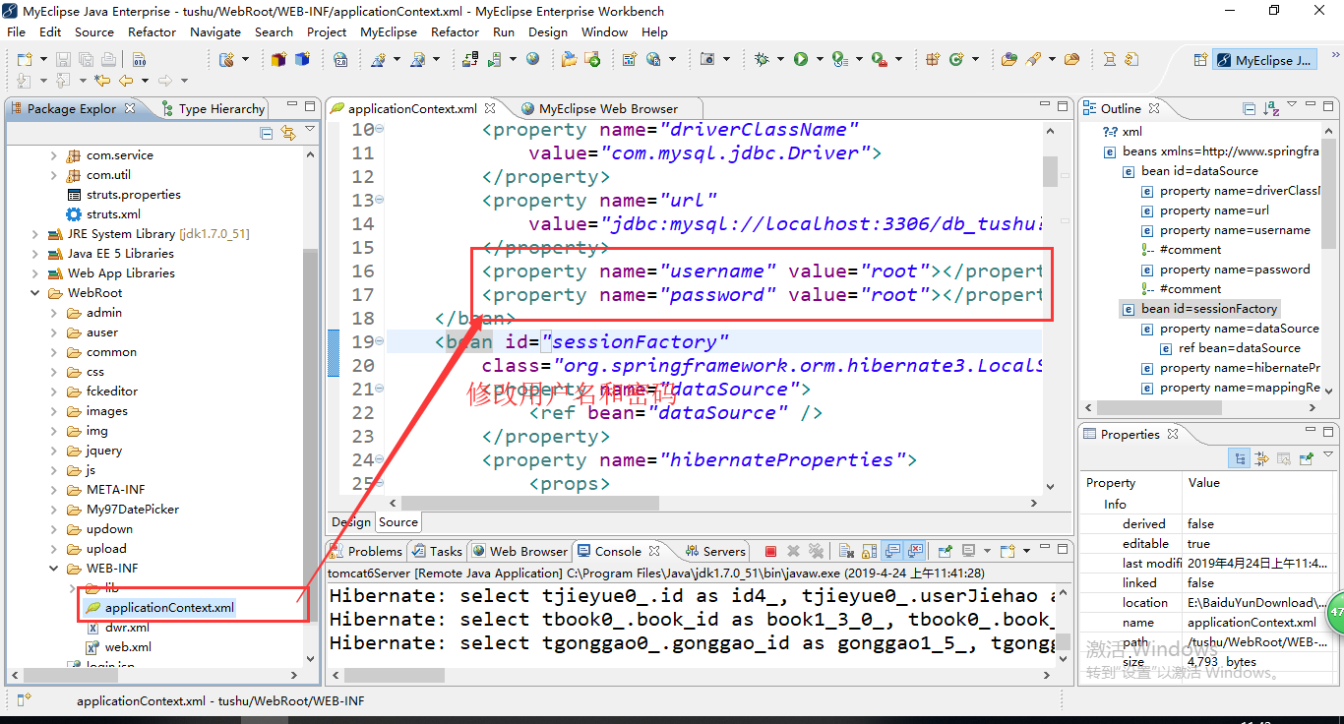Screen dimensions: 1344x724
Task: Click the Last Edit Location arrow icon
Action: pos(101,81)
